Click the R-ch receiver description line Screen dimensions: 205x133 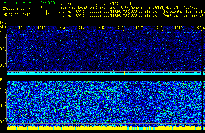click(131, 15)
